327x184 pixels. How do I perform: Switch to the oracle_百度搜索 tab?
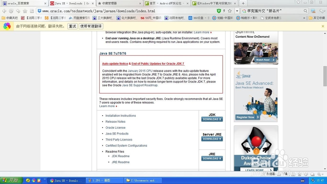click(24, 3)
